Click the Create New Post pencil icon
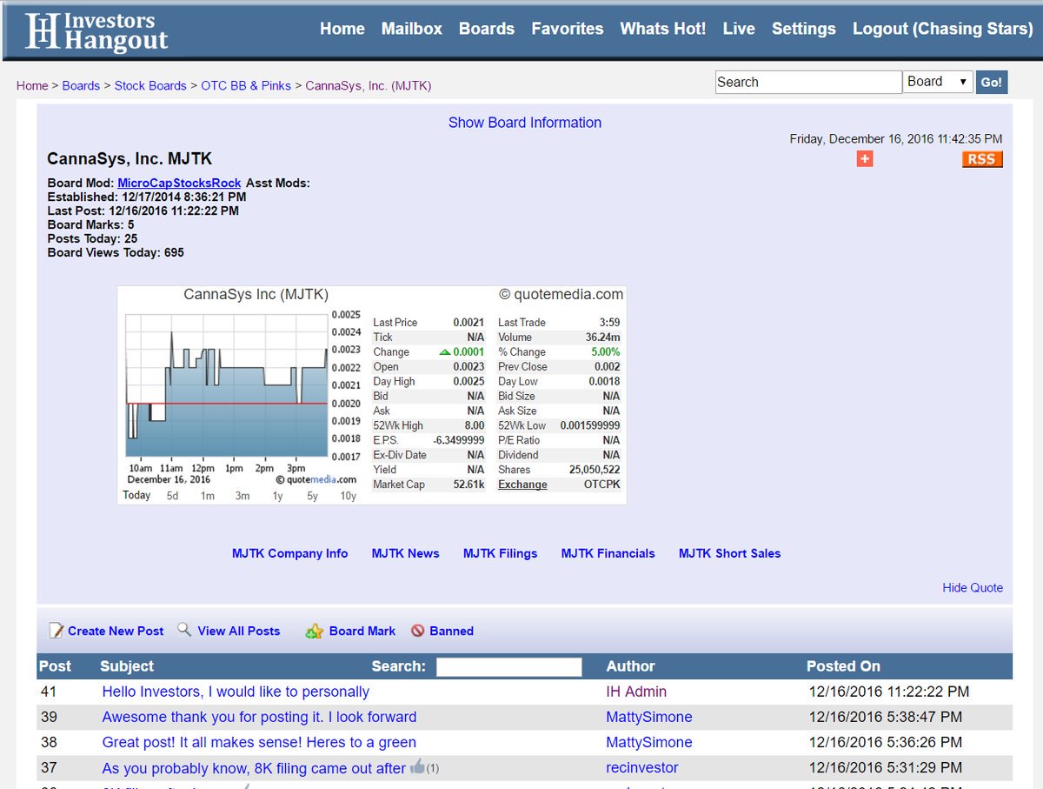The width and height of the screenshot is (1043, 789). click(56, 631)
